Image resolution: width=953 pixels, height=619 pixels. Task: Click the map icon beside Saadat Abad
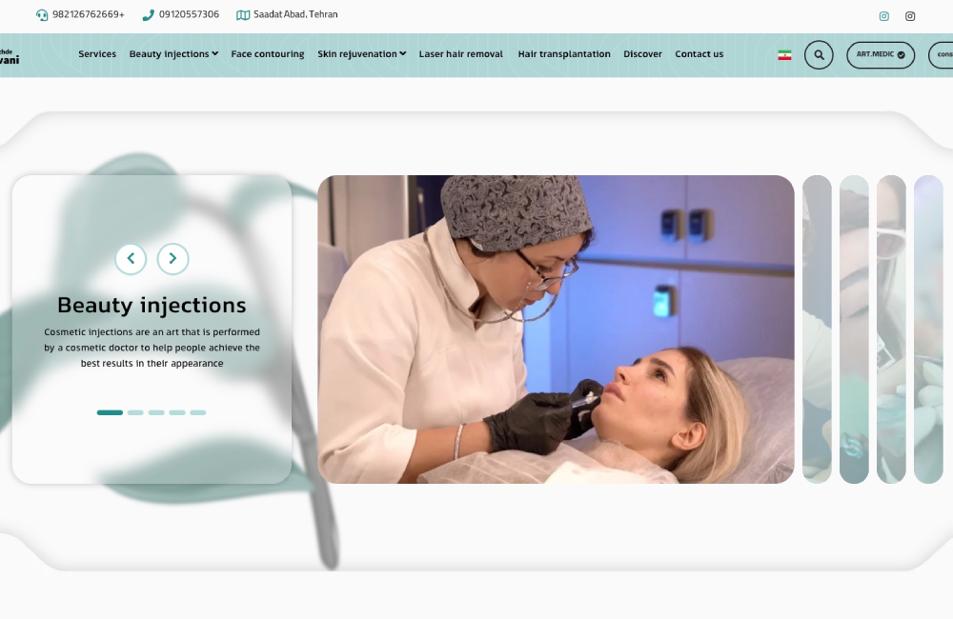pos(243,15)
